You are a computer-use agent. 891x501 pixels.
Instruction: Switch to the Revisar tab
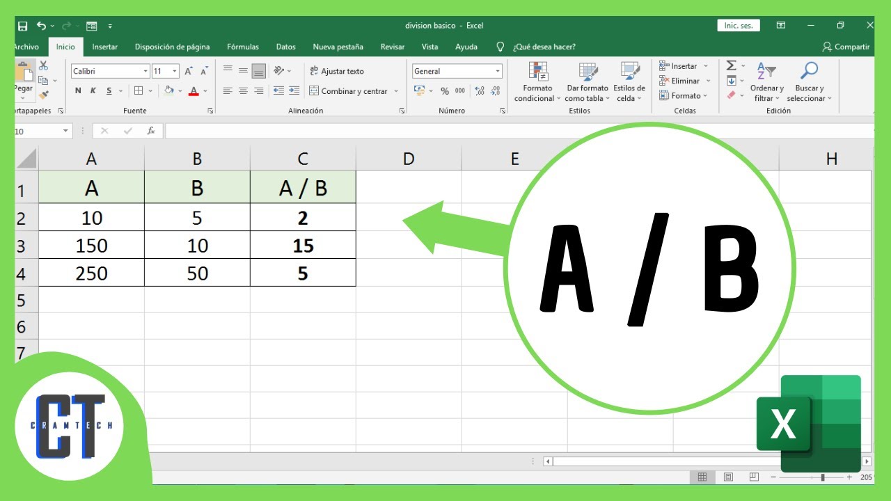[393, 47]
